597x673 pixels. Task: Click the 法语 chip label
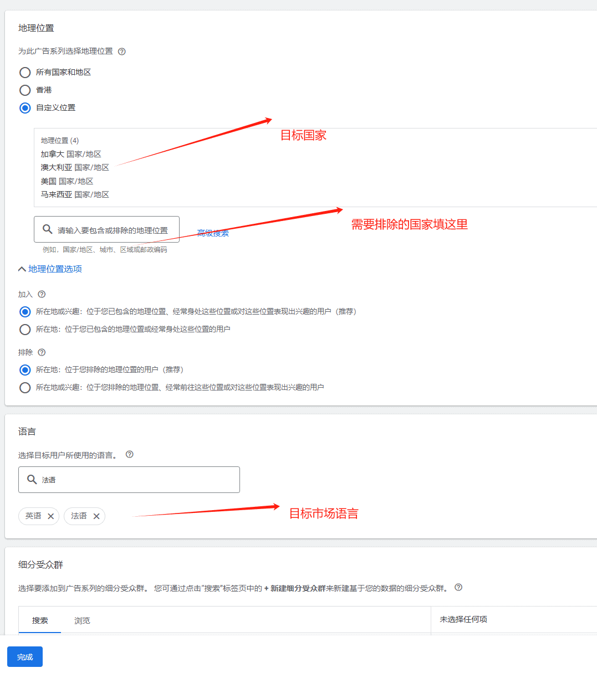(x=79, y=516)
